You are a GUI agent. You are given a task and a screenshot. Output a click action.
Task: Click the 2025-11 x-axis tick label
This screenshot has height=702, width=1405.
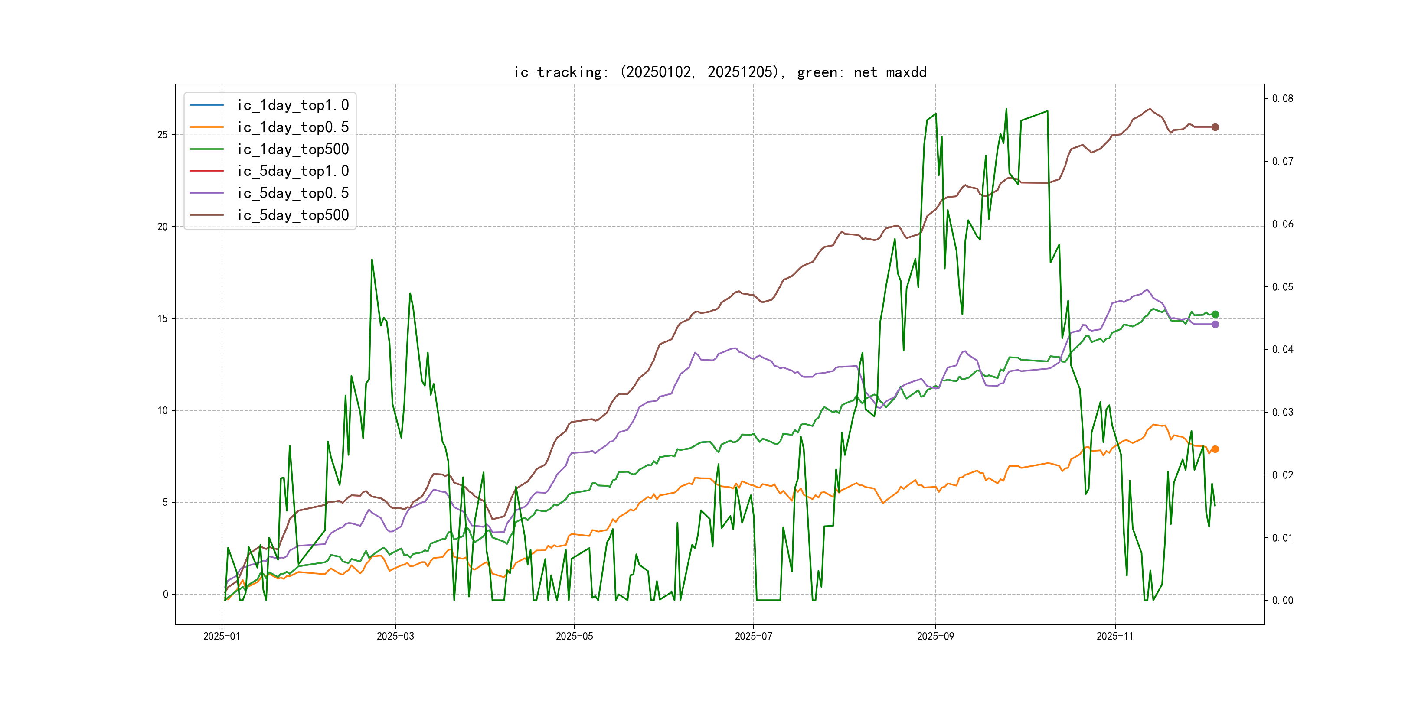click(x=1115, y=636)
